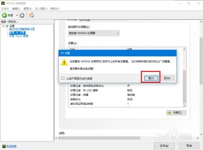Select 纹理过滤 - 各向异性采样优化 row

[125, 86]
